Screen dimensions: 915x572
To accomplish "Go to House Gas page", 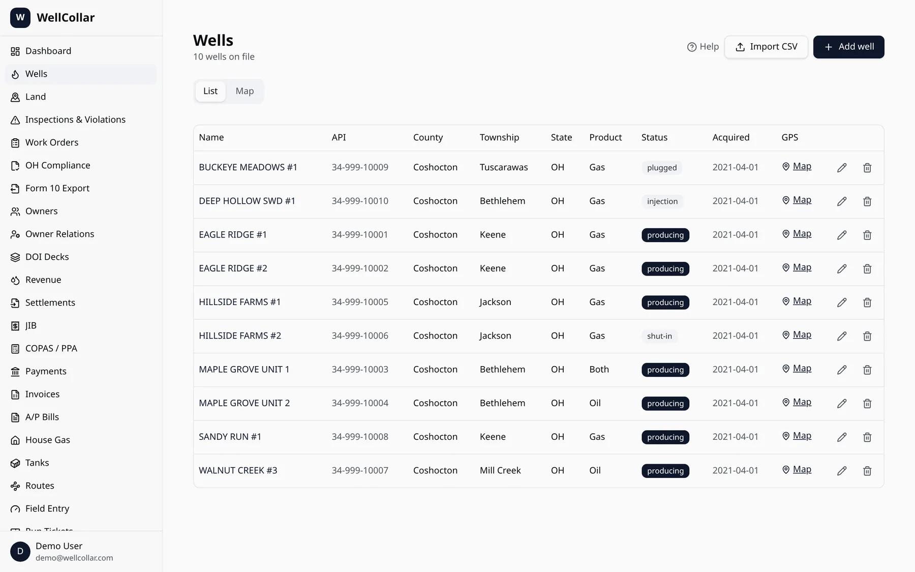I will point(81,440).
